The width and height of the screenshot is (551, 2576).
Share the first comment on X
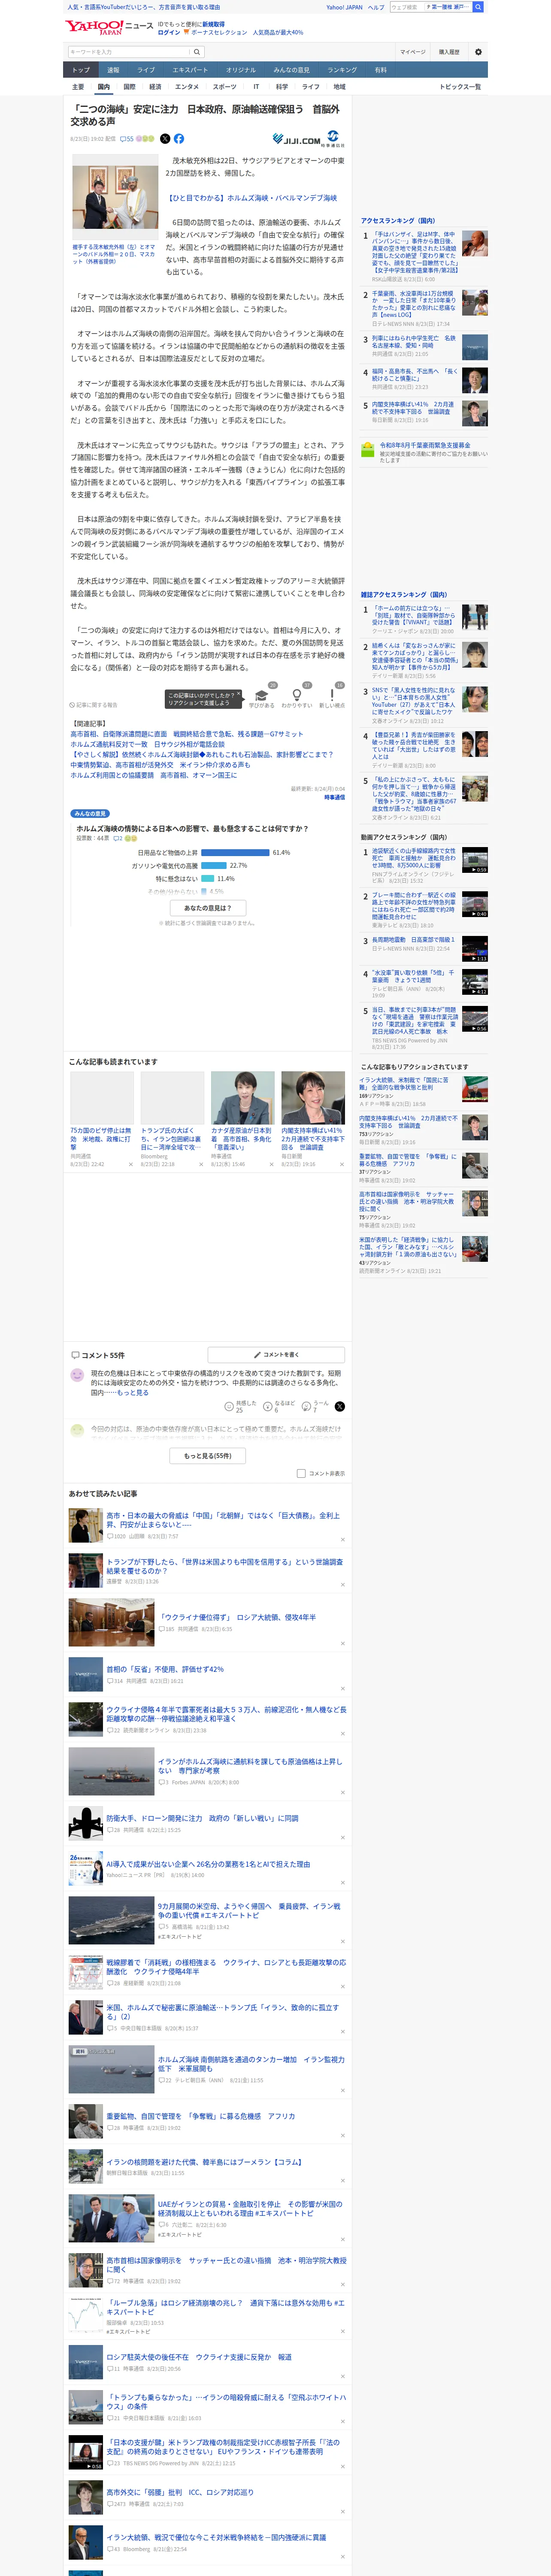tap(340, 1405)
